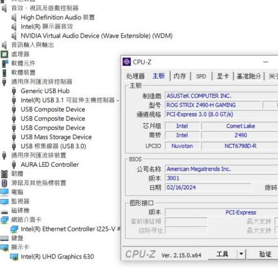The width and height of the screenshot is (278, 278).
Task: Open the 处理器 tab in CPU-Z
Action: (135, 76)
